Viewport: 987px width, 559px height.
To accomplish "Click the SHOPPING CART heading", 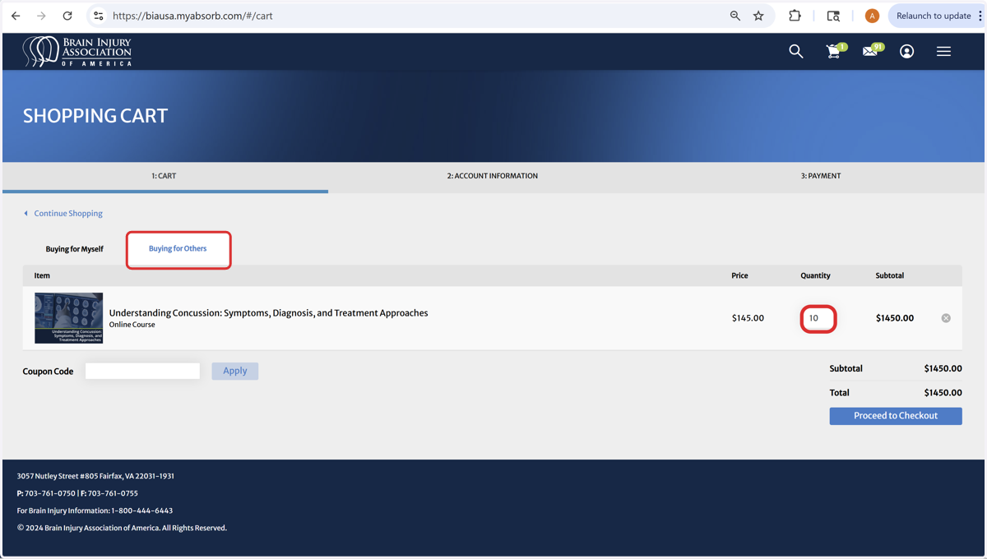I will (95, 116).
